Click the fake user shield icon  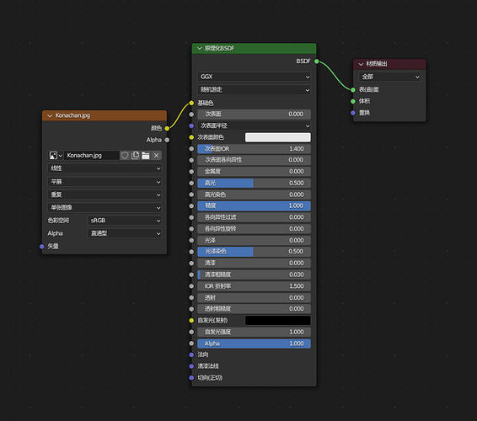coord(125,155)
